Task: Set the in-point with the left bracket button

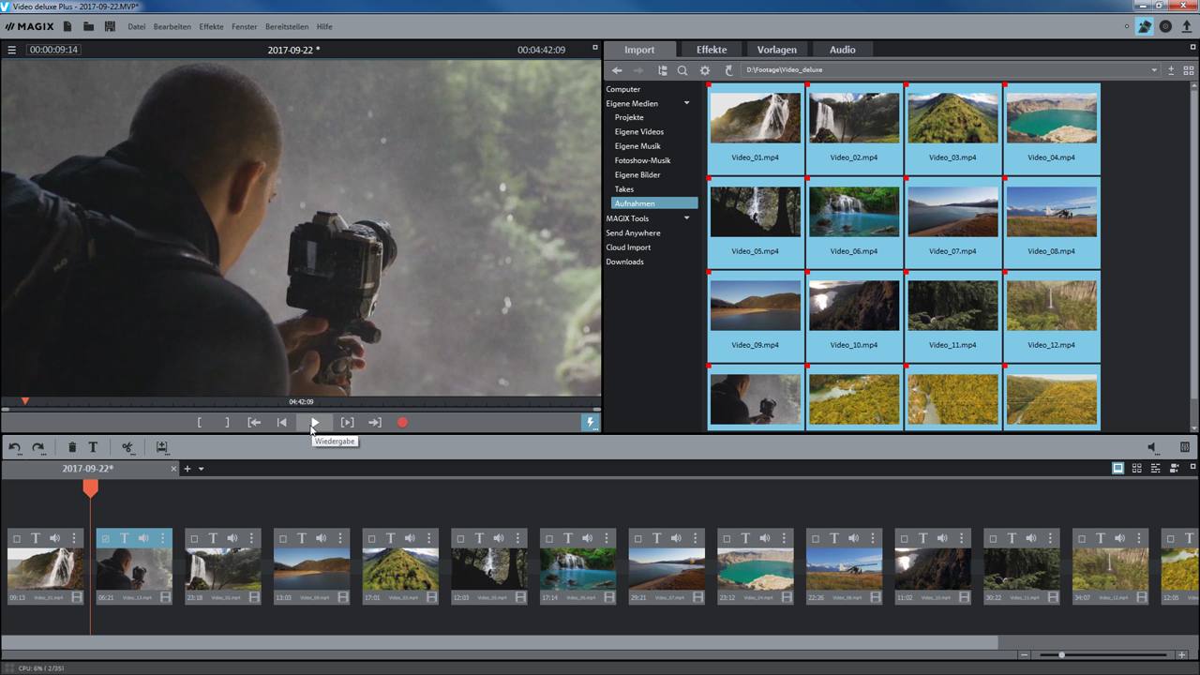Action: point(199,423)
